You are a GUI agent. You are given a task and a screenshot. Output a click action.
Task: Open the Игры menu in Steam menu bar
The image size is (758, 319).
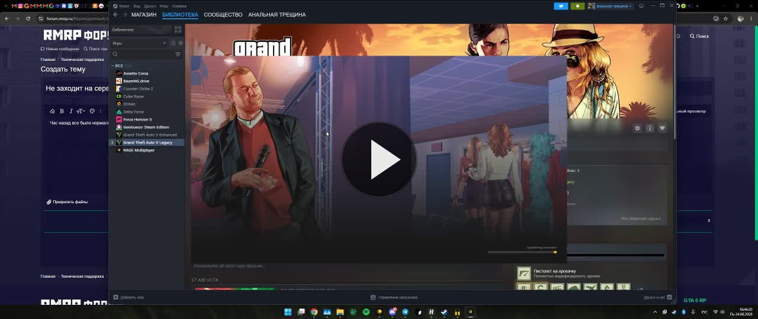[164, 6]
